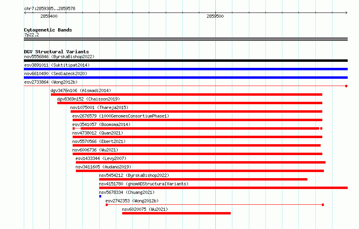The width and height of the screenshot is (359, 229).
Task: Open the nsv6006736 (Wu2021) label
Action: tap(95, 150)
